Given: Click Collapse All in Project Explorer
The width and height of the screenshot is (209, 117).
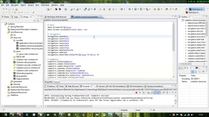Looking at the screenshot, I should (x=35, y=20).
